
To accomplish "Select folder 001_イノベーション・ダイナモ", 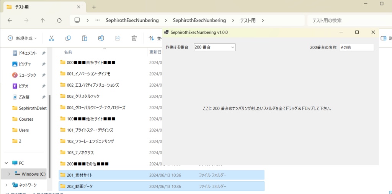I will pyautogui.click(x=85, y=74).
